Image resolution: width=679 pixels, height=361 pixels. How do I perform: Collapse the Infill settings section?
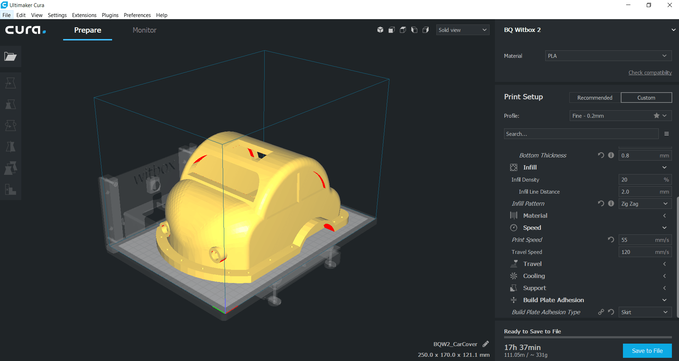pyautogui.click(x=664, y=167)
